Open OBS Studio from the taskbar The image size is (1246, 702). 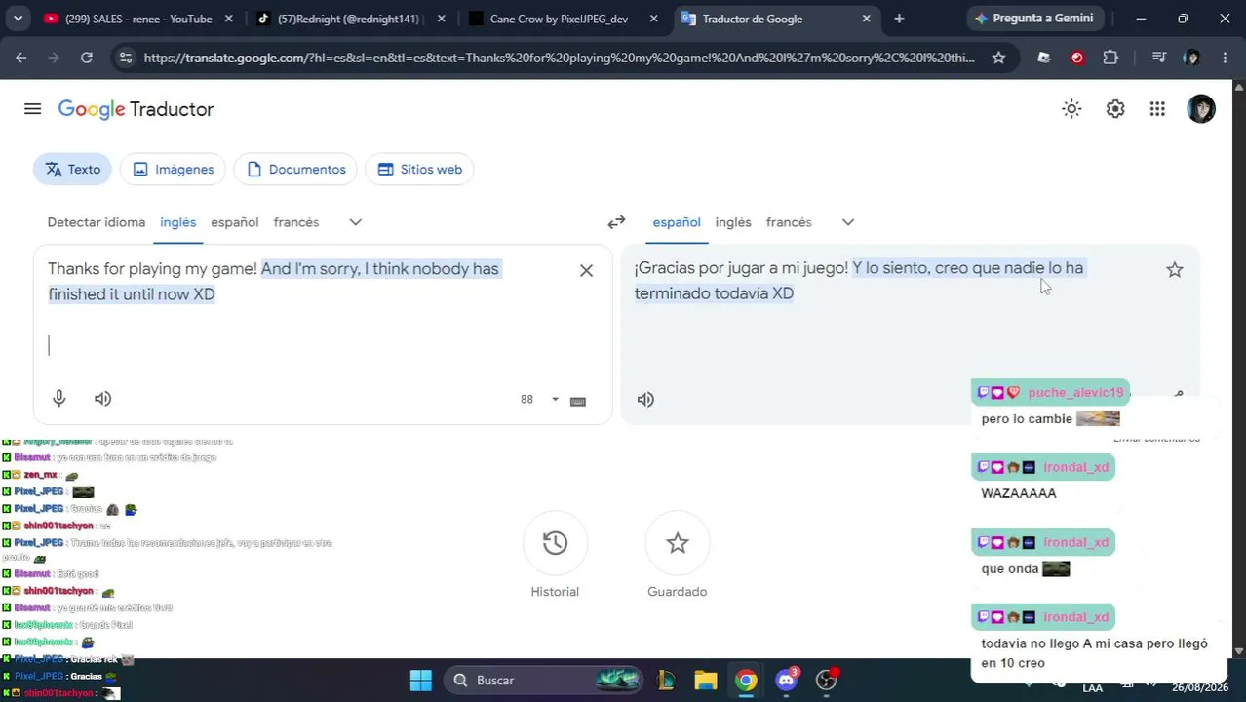tap(827, 681)
